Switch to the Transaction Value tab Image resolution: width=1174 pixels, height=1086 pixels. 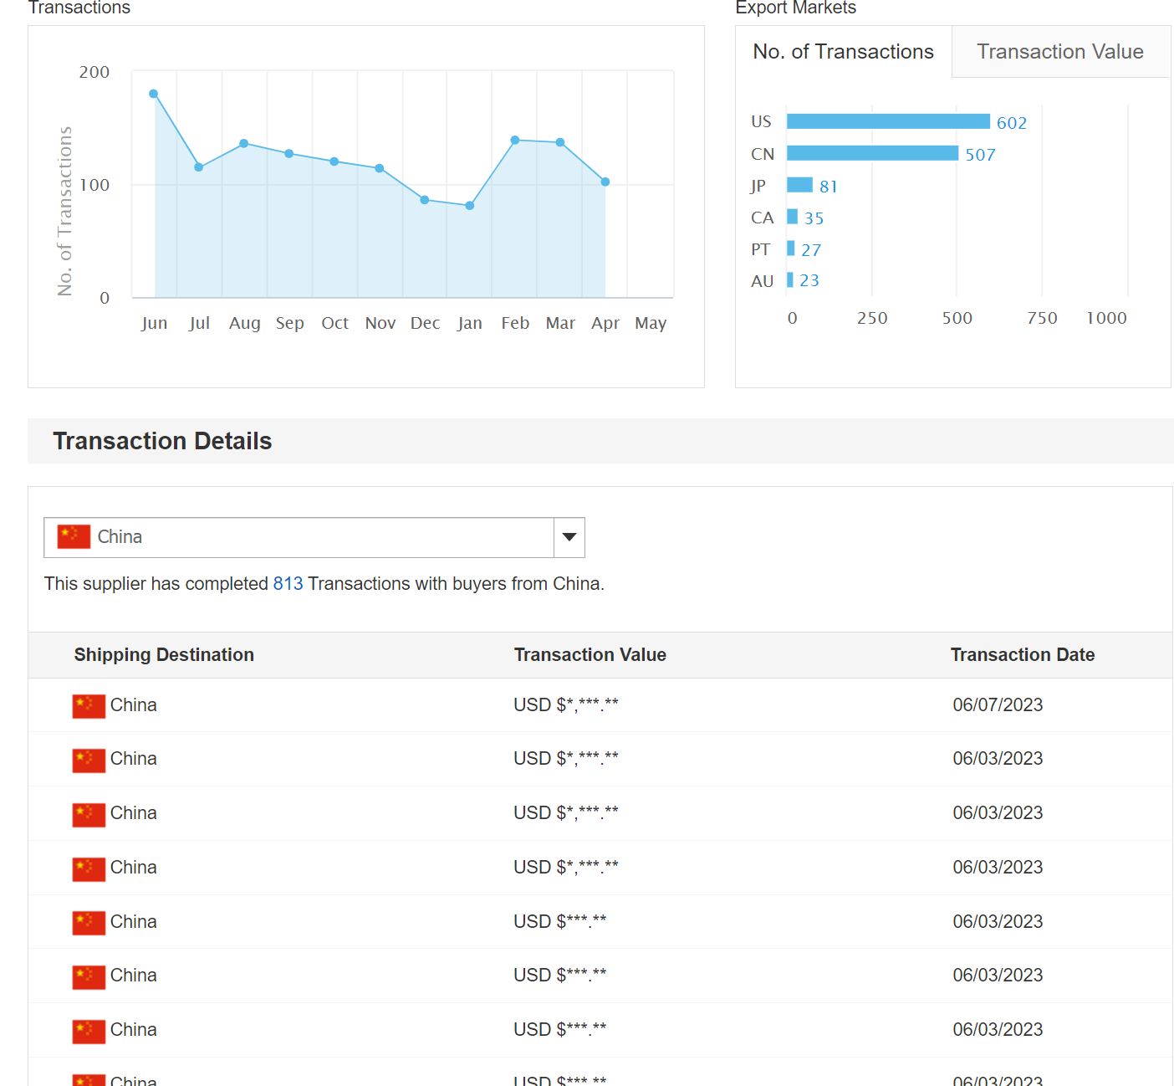tap(1059, 52)
